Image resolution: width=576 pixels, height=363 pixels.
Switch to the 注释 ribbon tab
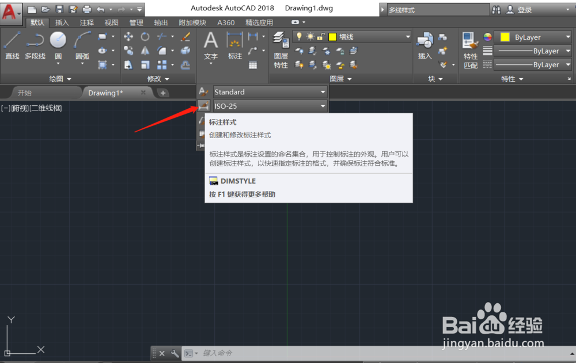(87, 23)
